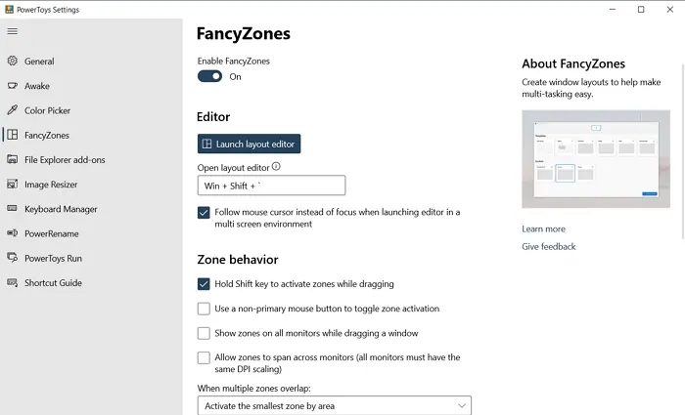
Task: Click the General gear icon
Action: 12,61
